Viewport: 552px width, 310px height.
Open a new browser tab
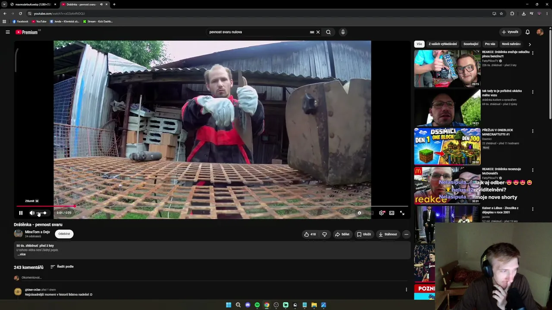pyautogui.click(x=114, y=4)
